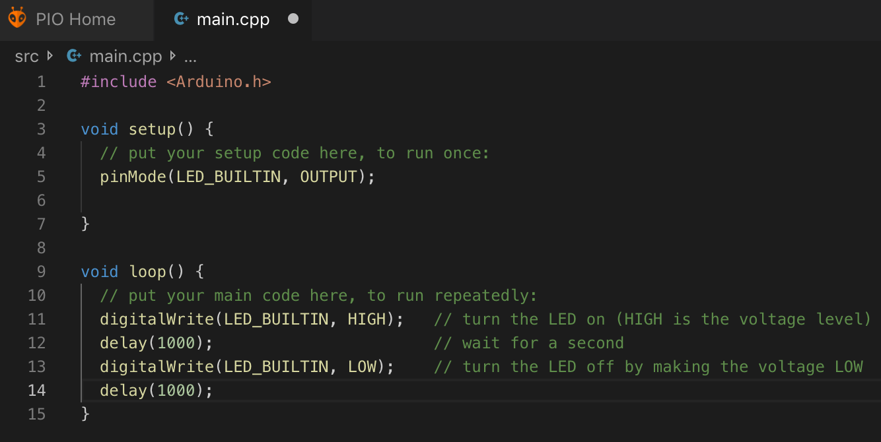881x442 pixels.
Task: Open the src folder breadcrumb
Action: (26, 57)
